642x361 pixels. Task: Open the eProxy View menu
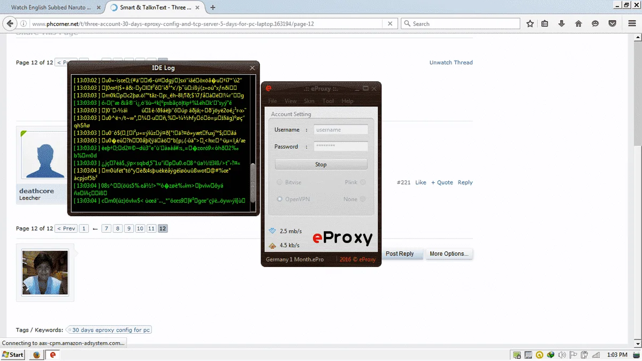pyautogui.click(x=291, y=101)
